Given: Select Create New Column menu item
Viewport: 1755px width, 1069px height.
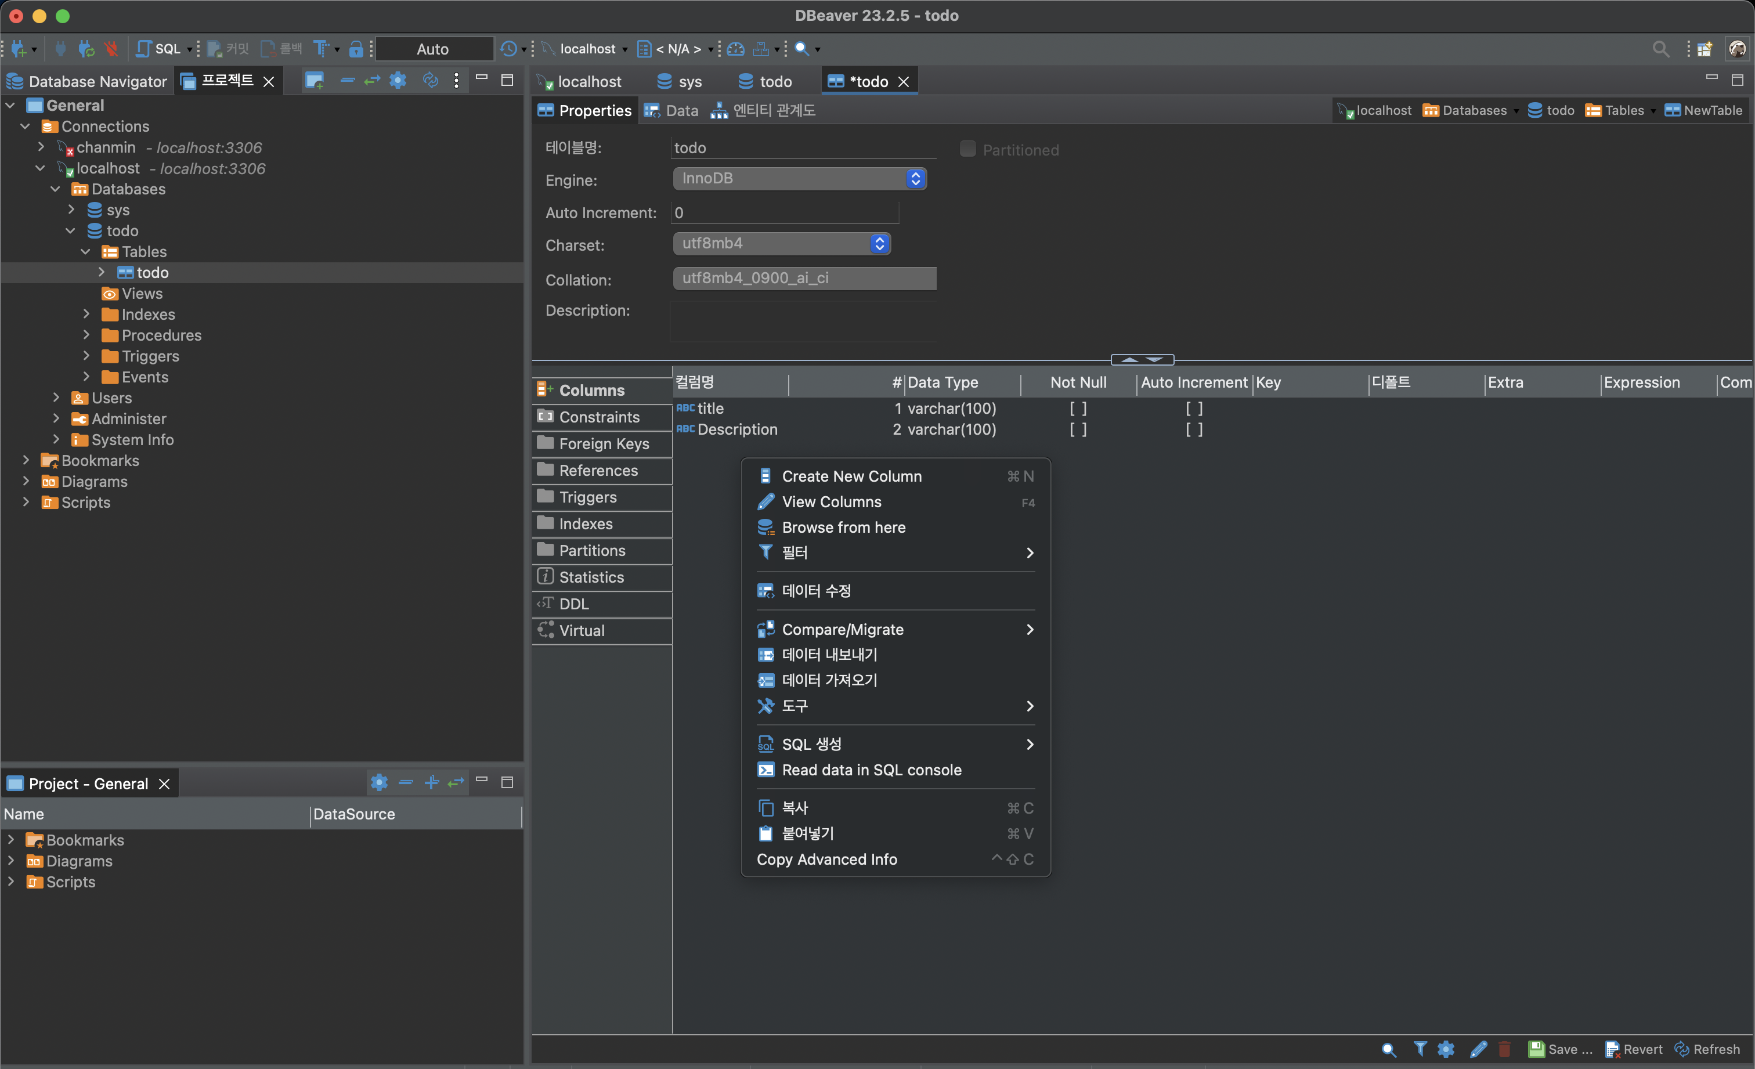Looking at the screenshot, I should point(851,476).
